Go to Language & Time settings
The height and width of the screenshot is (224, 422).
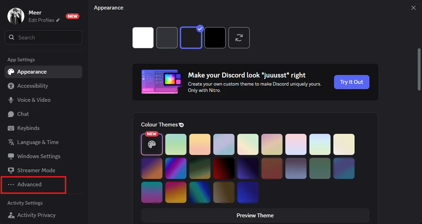tap(38, 142)
